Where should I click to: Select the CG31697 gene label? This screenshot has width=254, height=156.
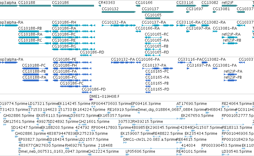pos(195,9)
